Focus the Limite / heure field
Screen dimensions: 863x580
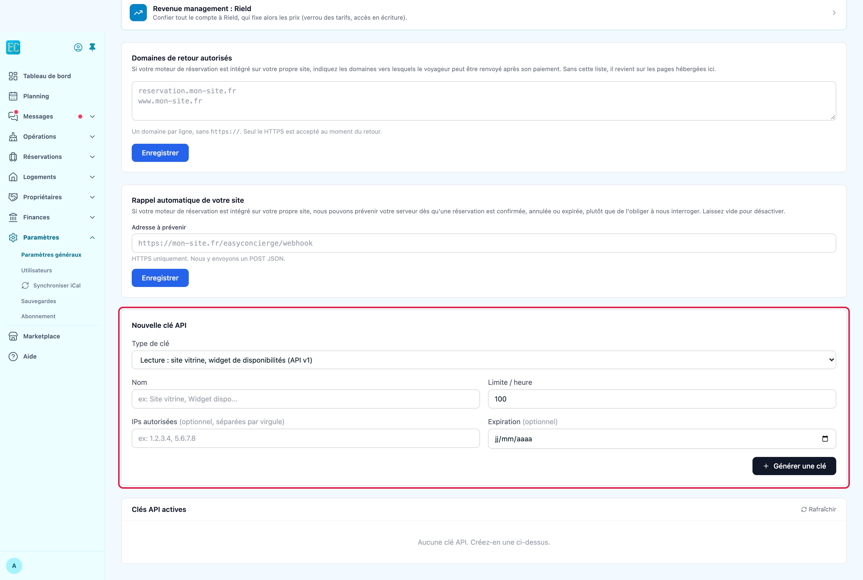tap(662, 399)
